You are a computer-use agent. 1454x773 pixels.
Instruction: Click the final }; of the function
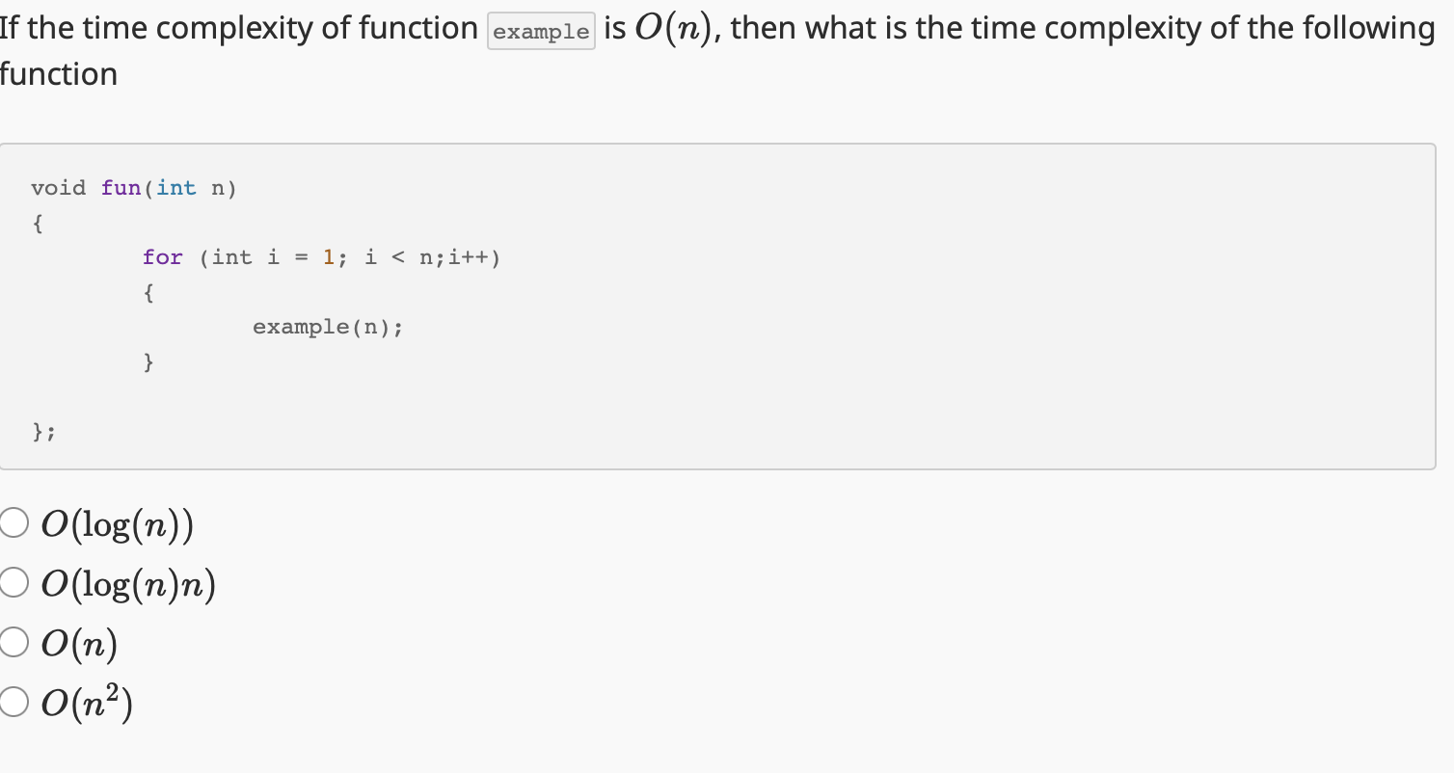[x=42, y=432]
